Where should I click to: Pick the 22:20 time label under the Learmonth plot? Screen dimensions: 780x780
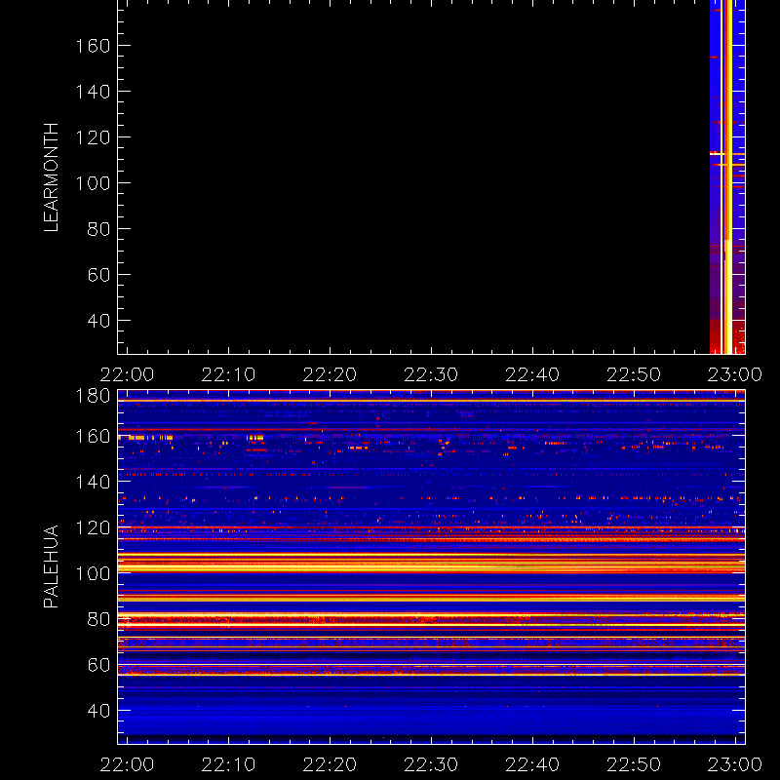pyautogui.click(x=330, y=374)
